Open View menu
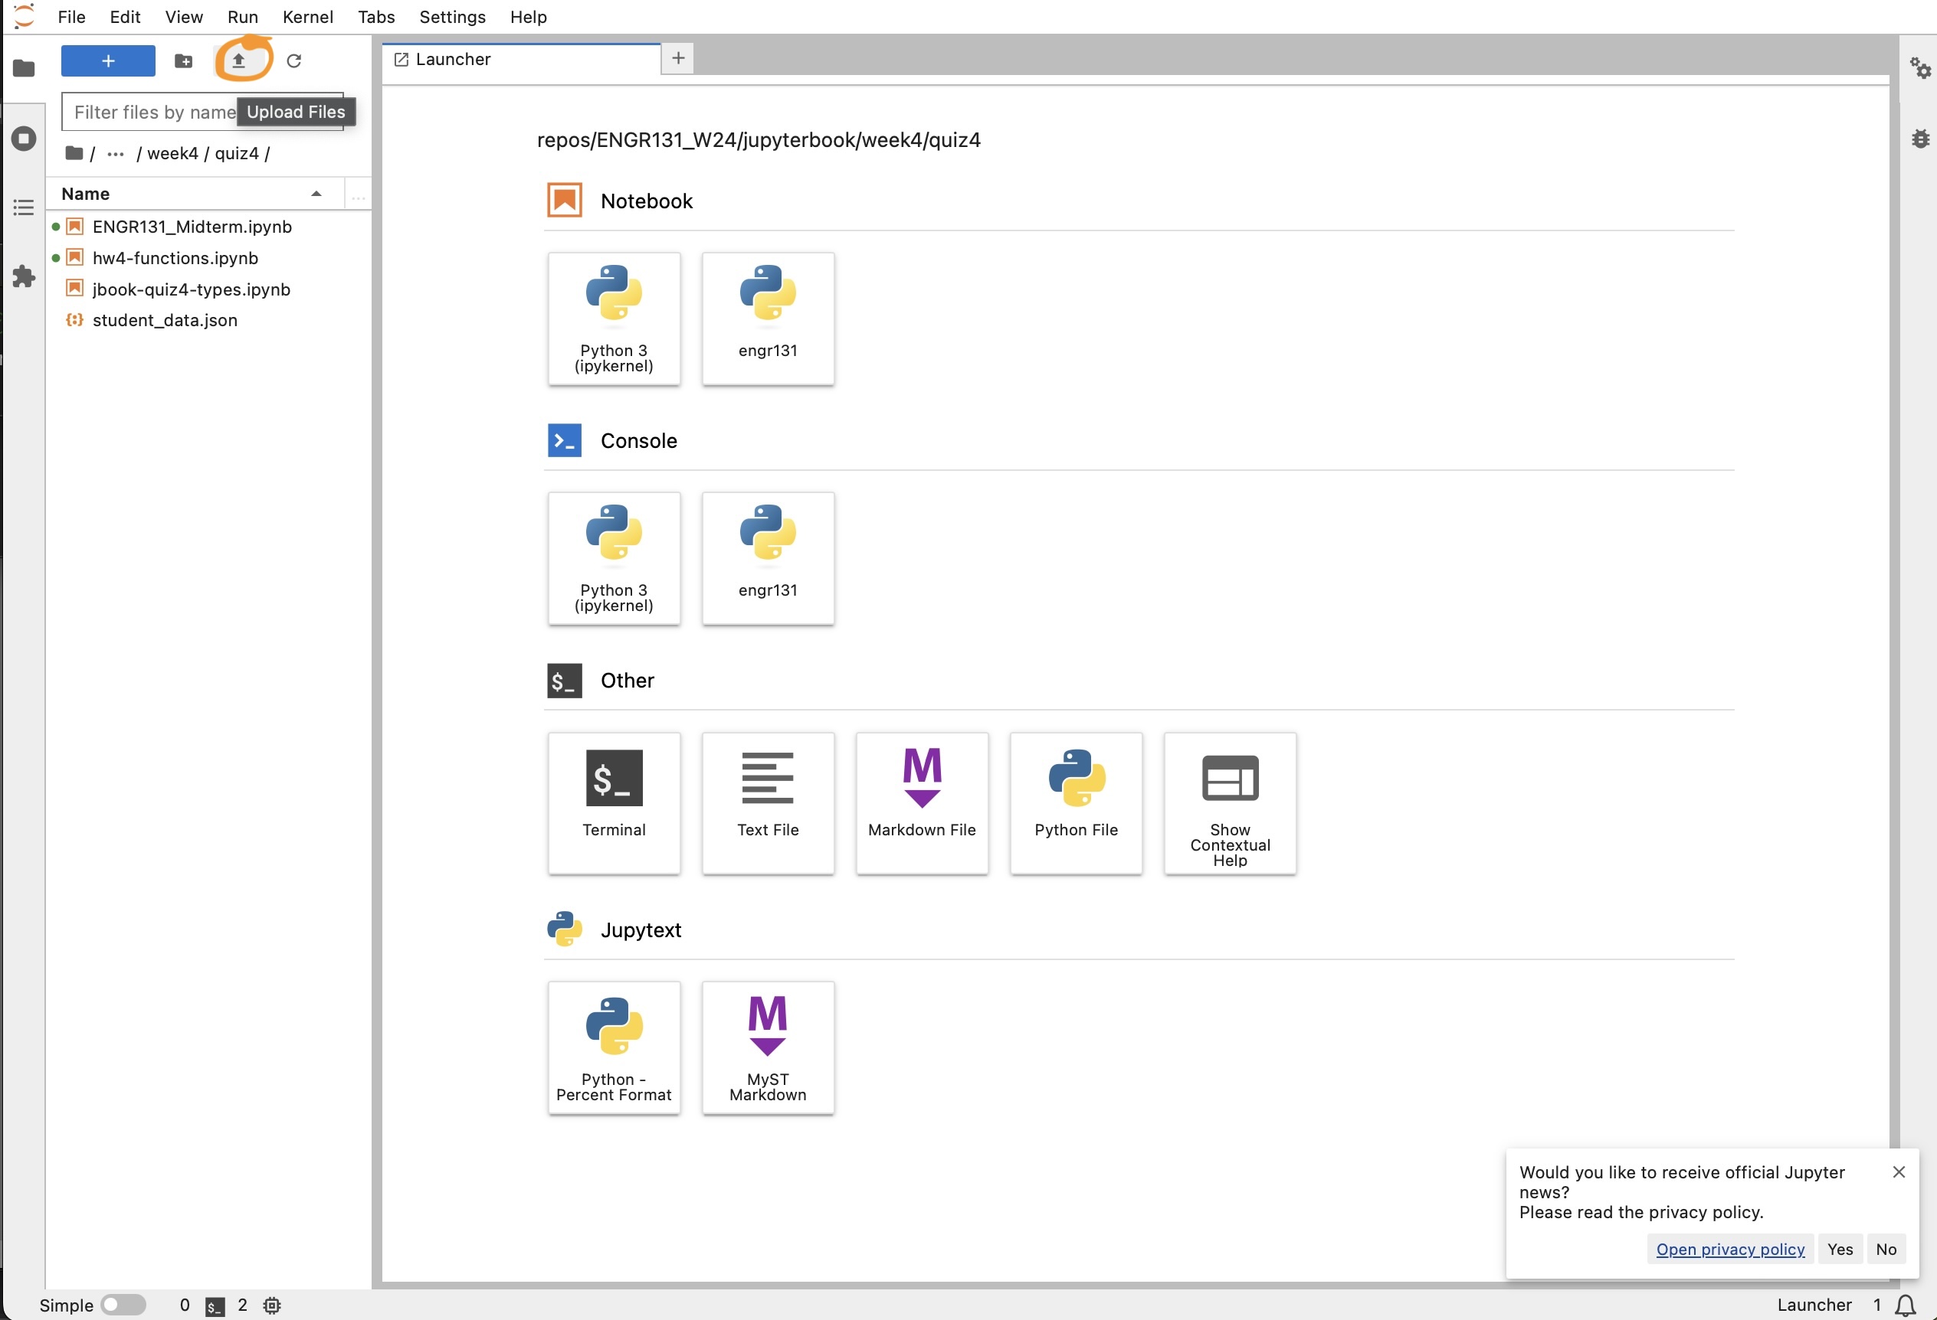Screen dimensions: 1937x1320 183,17
